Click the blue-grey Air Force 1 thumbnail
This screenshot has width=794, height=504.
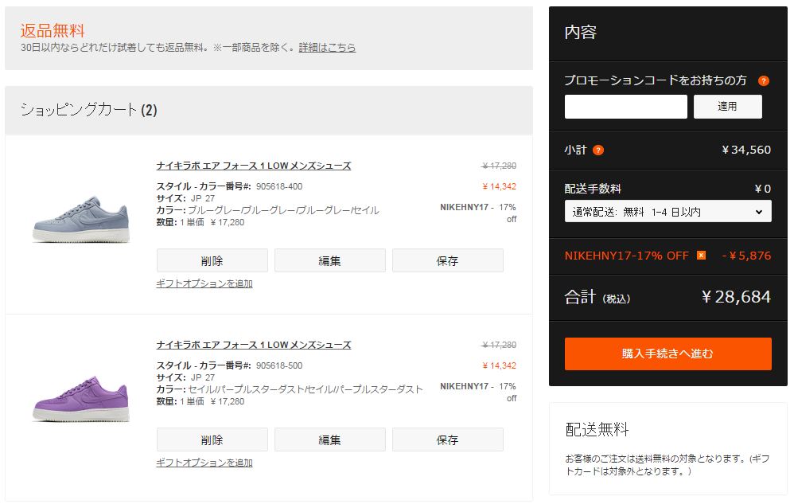tap(81, 219)
